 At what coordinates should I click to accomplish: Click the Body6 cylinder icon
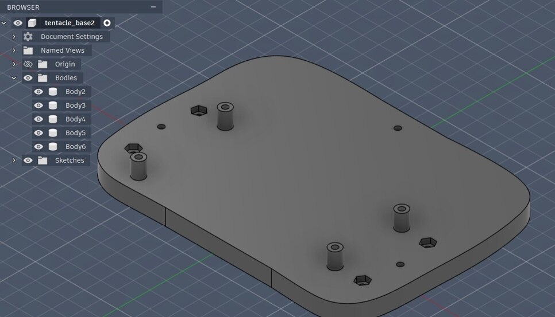click(x=53, y=147)
